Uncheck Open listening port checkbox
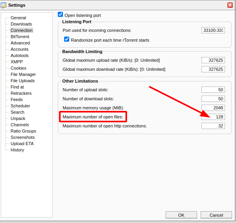Image resolution: width=236 pixels, height=223 pixels. (60, 15)
